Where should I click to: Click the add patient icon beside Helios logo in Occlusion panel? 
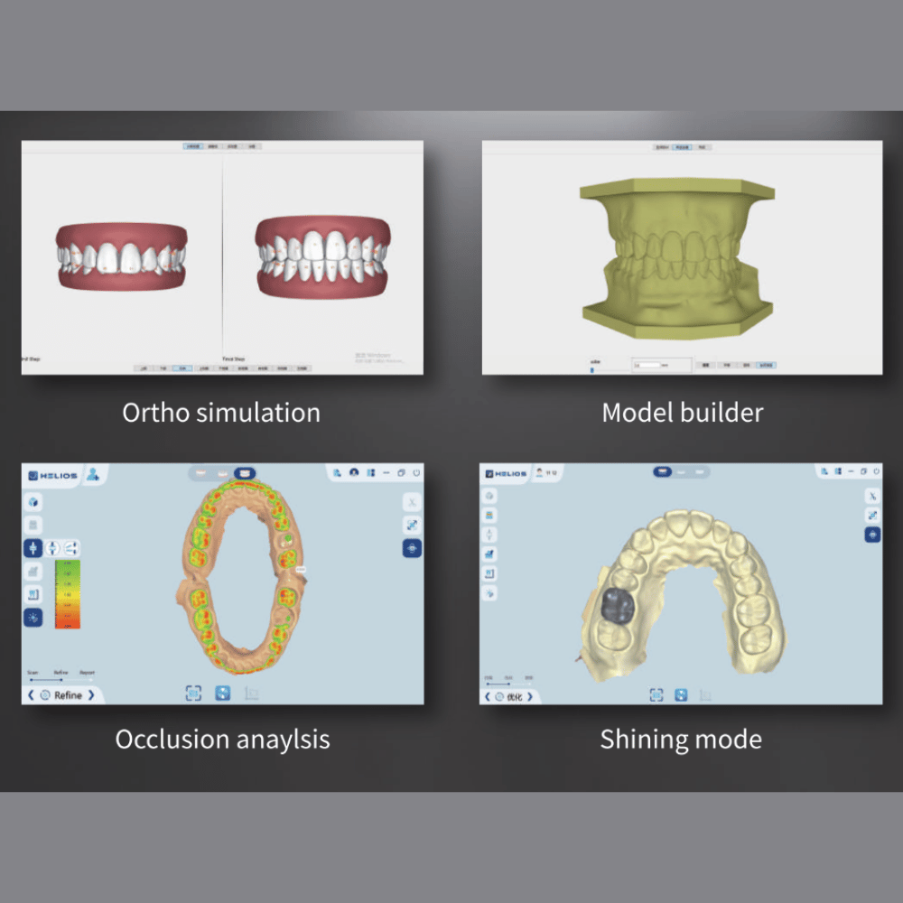click(x=93, y=474)
